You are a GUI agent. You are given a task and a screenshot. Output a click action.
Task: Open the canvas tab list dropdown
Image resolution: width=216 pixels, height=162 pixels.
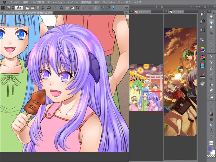pos(126,13)
